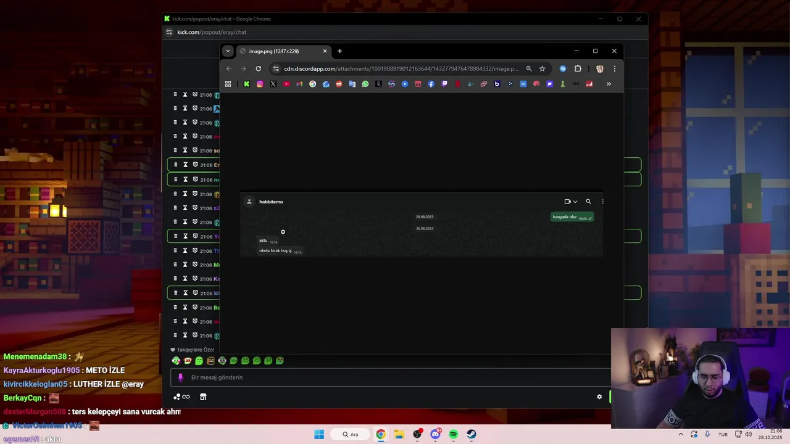Screen dimensions: 790x444
Task: Switch to the image.png tab
Action: tap(283, 51)
